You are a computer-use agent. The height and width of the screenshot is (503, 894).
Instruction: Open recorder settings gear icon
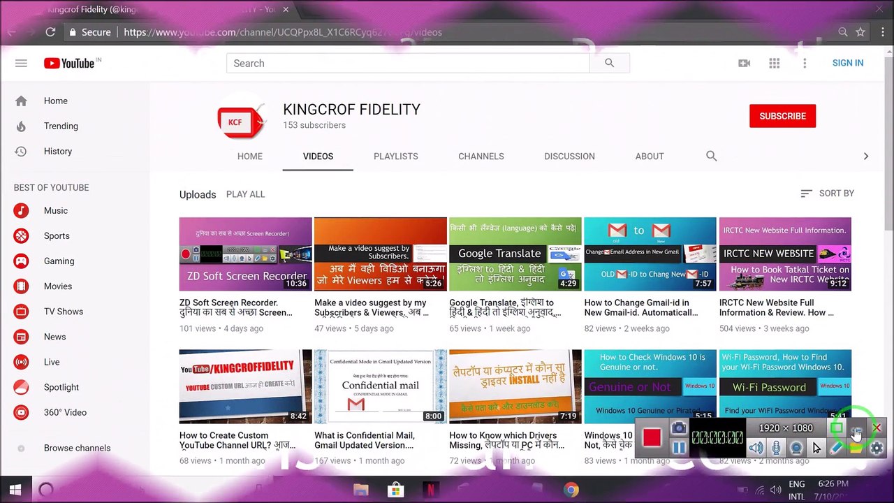pos(877,448)
